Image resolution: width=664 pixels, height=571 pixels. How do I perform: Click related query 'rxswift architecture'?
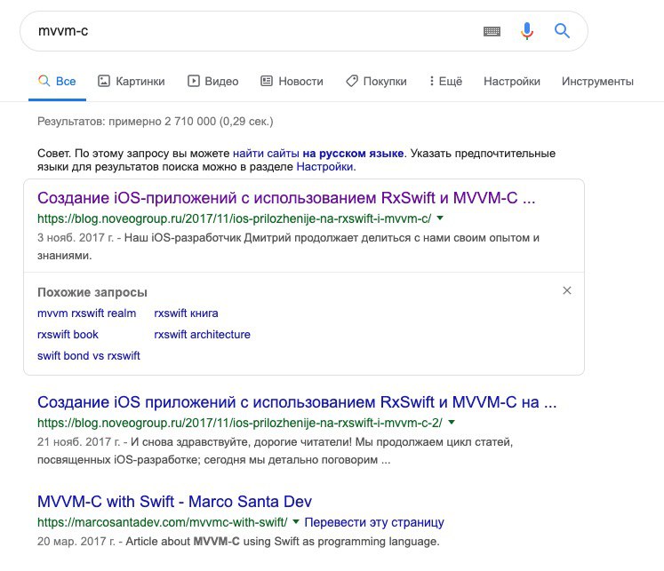202,335
